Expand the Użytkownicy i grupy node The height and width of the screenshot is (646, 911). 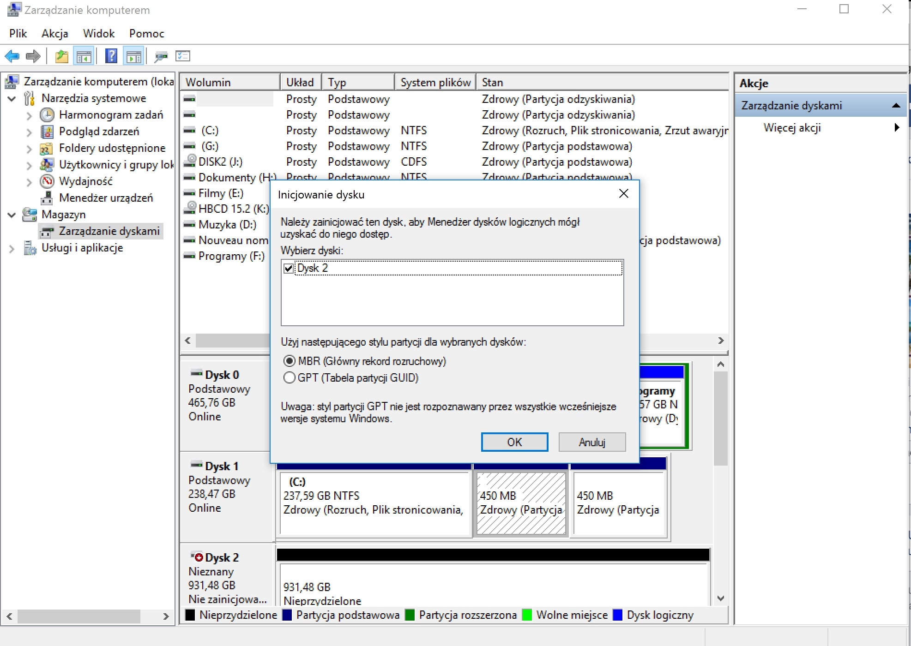[x=29, y=165]
